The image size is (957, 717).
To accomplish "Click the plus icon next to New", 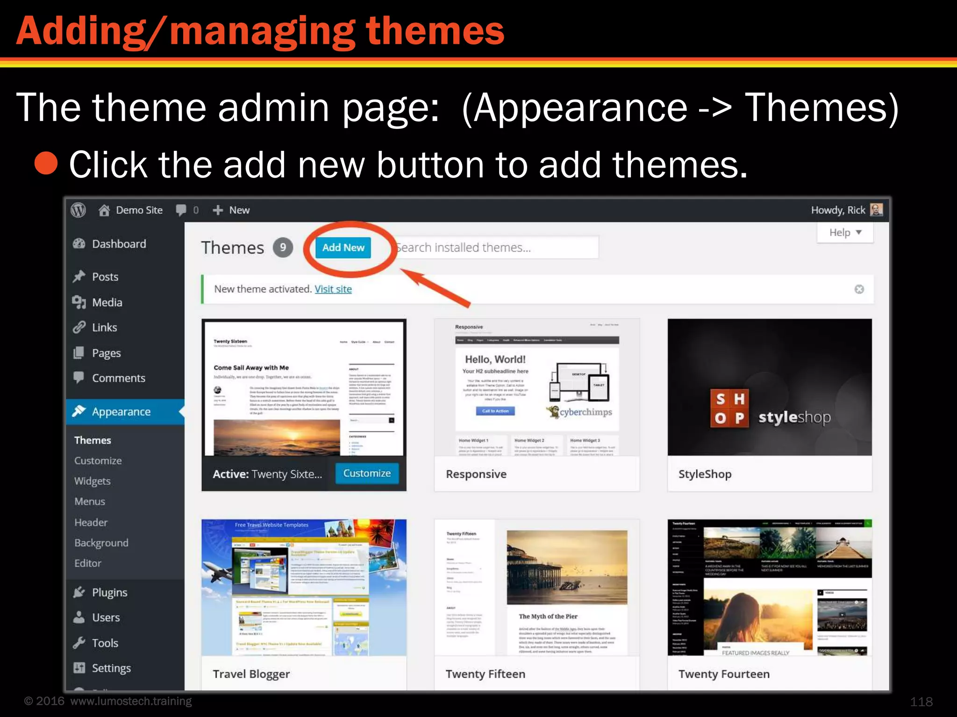I will (218, 211).
